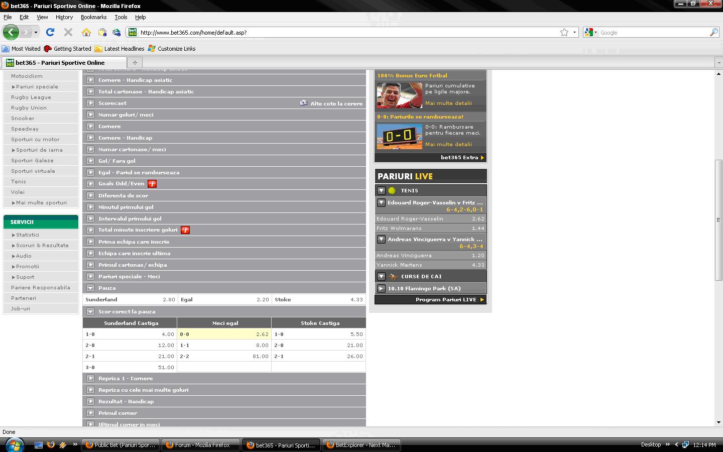Screen dimensions: 723x452
Task: Open the History menu
Action: pyautogui.click(x=64, y=17)
